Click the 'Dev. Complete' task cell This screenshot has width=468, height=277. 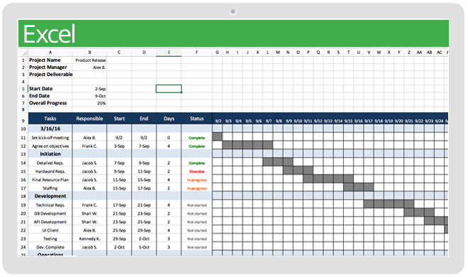50,247
